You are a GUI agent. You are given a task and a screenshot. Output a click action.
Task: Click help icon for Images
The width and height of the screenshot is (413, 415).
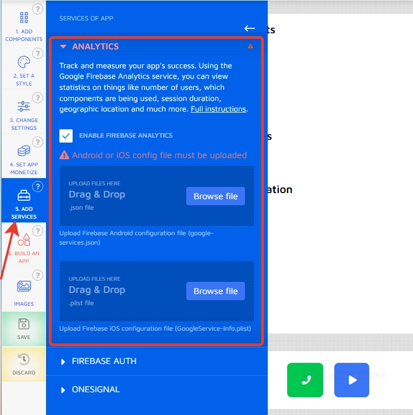[x=38, y=275]
